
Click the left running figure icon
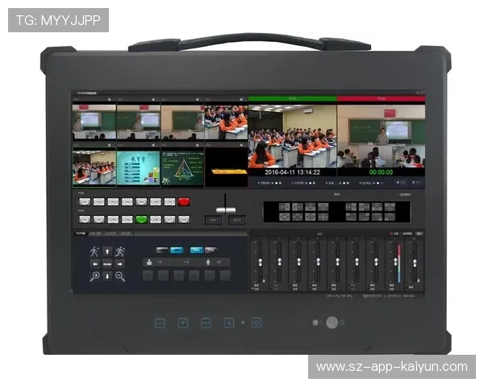pos(94,251)
